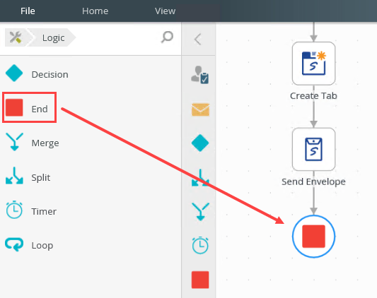Click the Send Envelope step label
377x298 pixels.
point(313,181)
